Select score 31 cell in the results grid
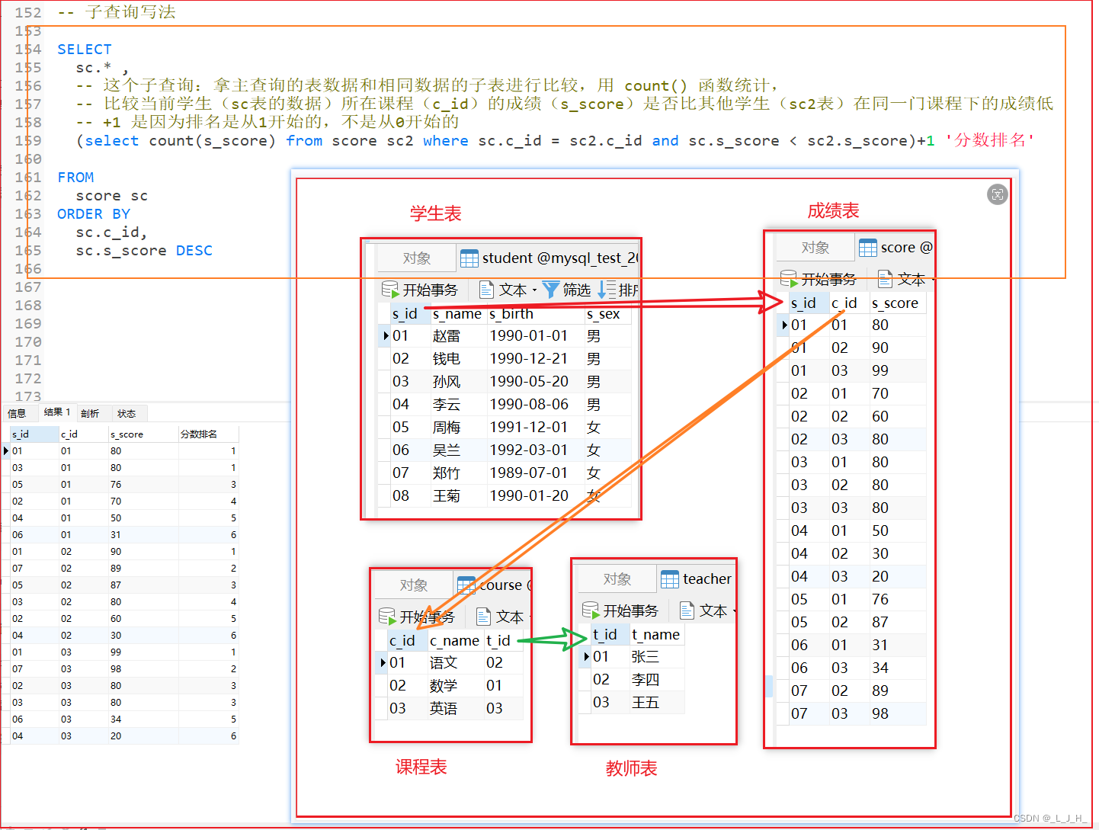This screenshot has height=830, width=1099. tap(143, 535)
